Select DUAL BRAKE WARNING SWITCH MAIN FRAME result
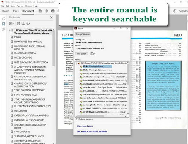Viewport: 188px width, 144px height. coord(105,80)
